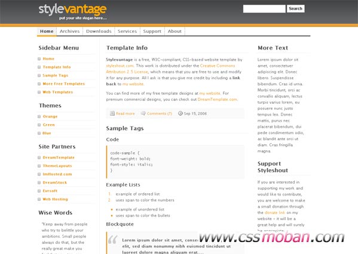The image size is (358, 254).
Task: Open the Creative Commons license link
Action: pos(170,69)
